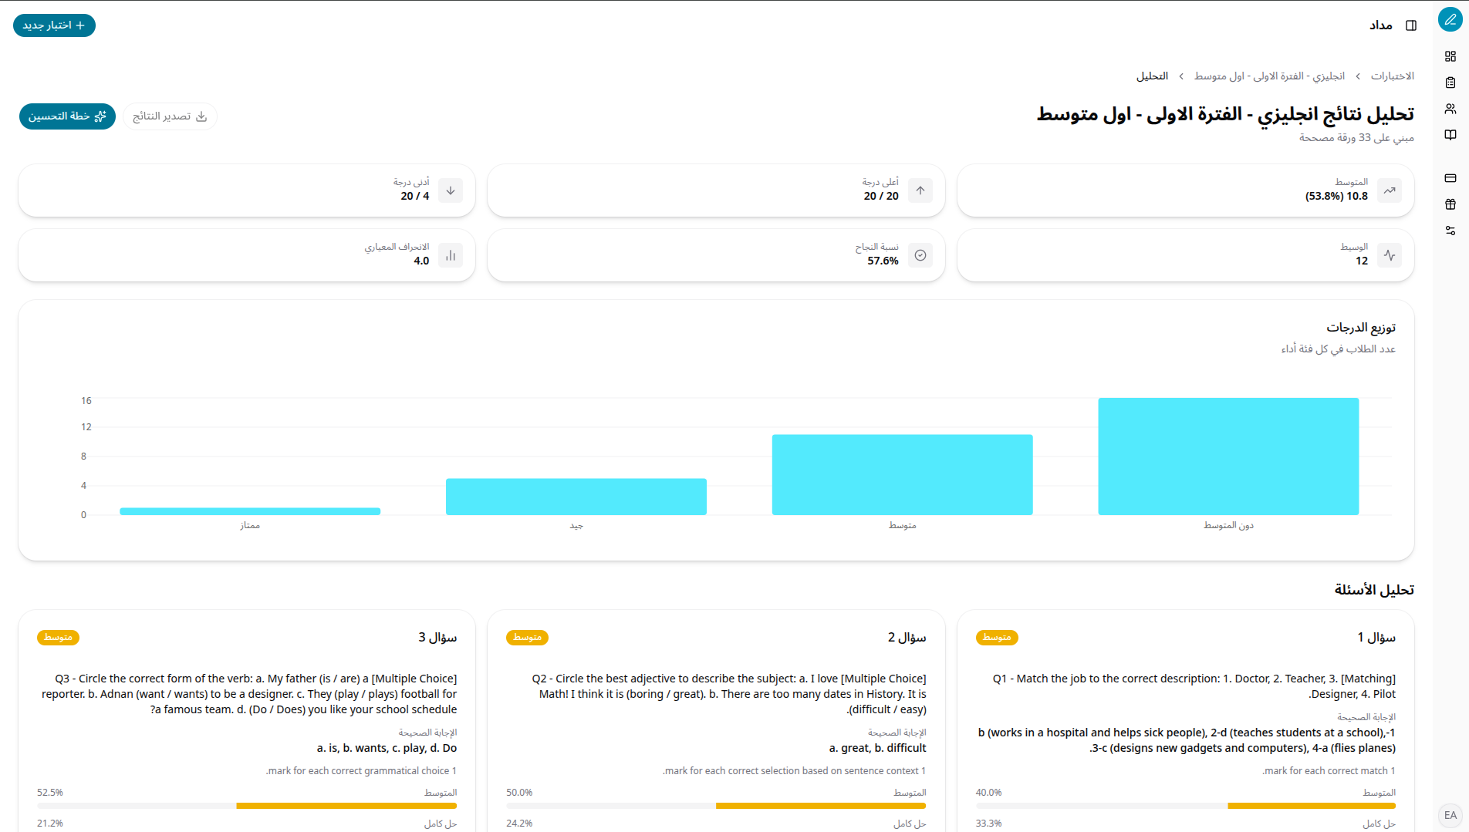This screenshot has width=1469, height=832.
Task: Click the EA user avatar
Action: click(1450, 815)
